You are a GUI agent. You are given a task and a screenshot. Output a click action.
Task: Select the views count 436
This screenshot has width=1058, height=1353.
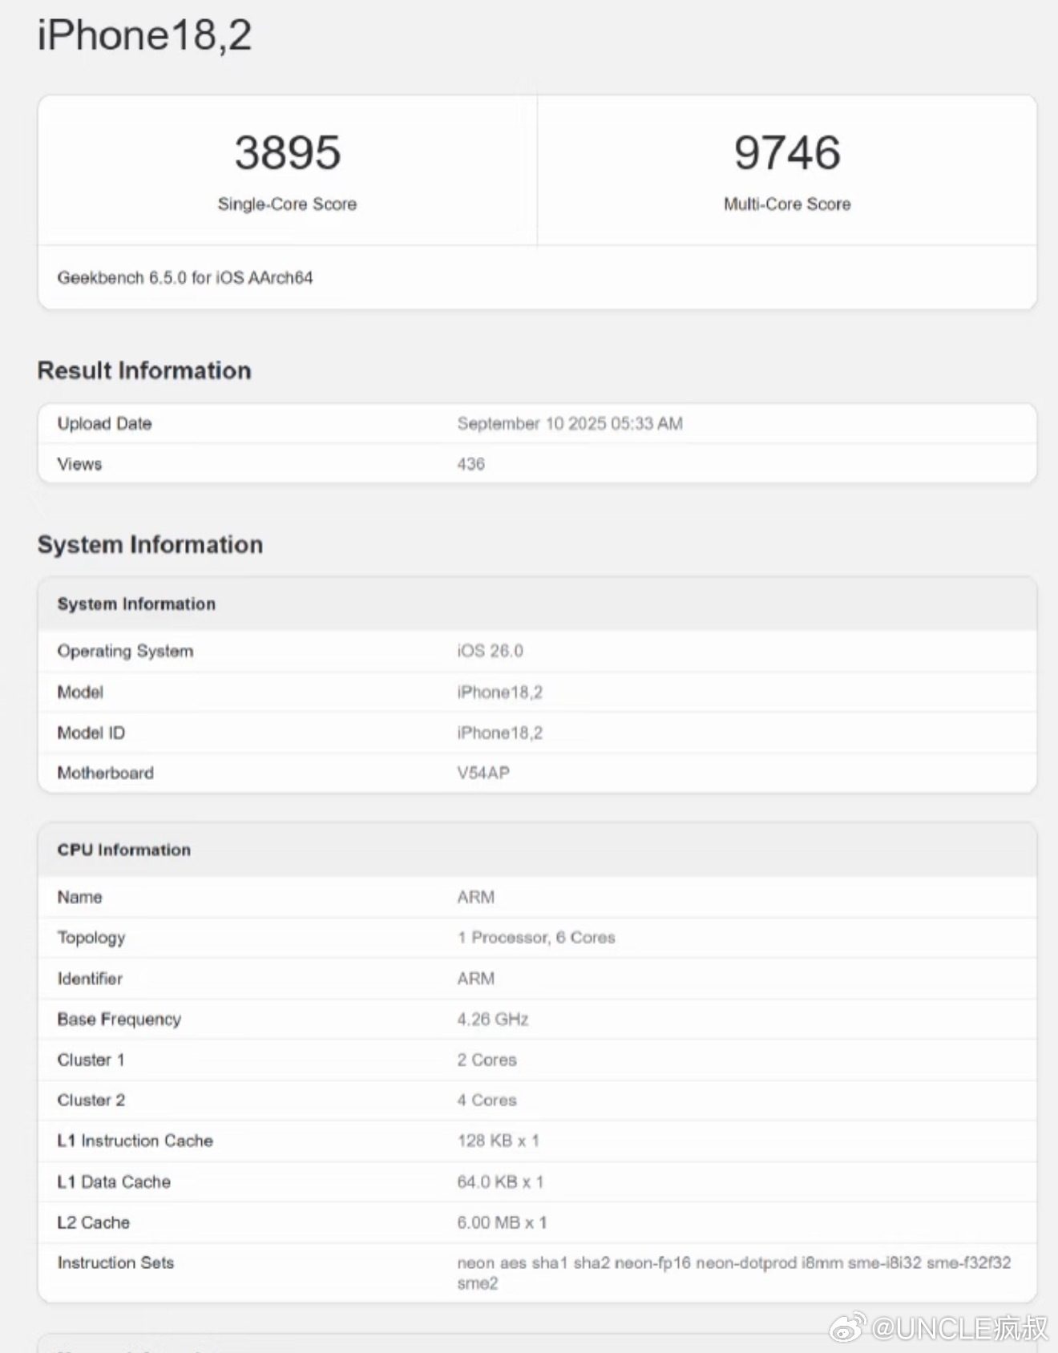470,464
